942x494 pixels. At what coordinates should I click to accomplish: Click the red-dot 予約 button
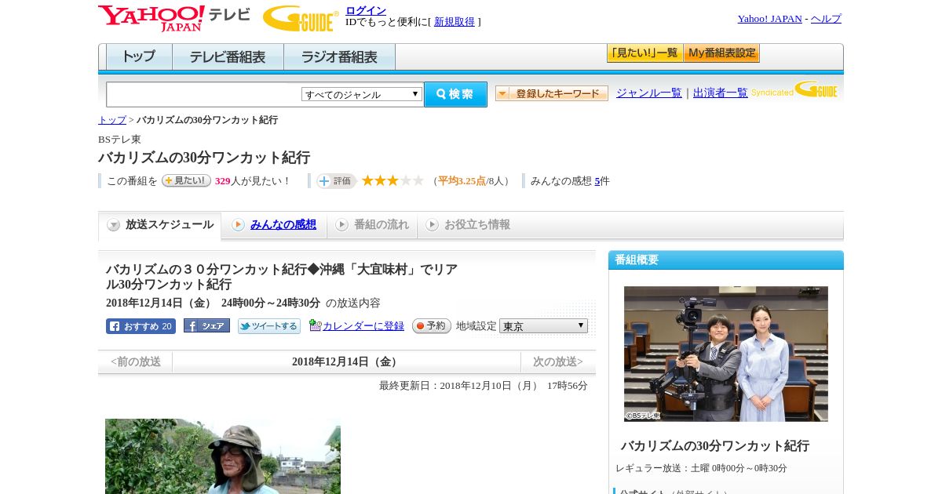tap(432, 325)
